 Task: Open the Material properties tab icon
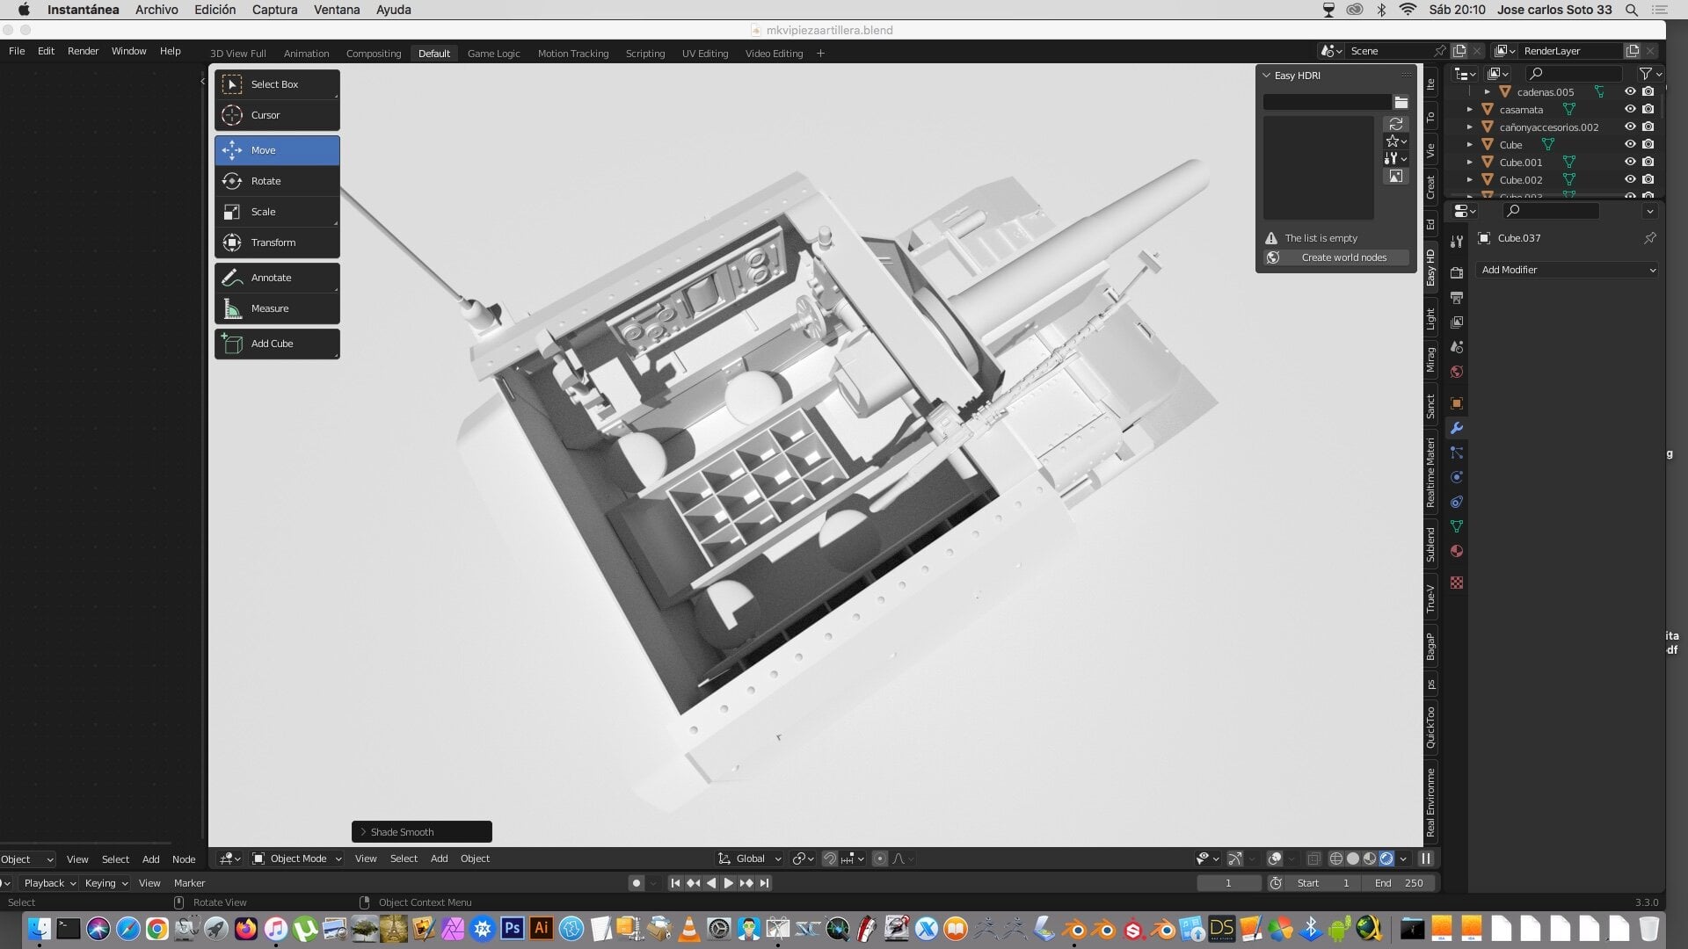pyautogui.click(x=1457, y=551)
